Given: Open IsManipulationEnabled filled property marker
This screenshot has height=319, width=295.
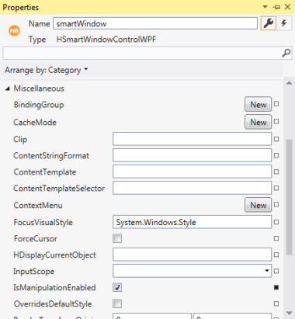Looking at the screenshot, I should (276, 287).
